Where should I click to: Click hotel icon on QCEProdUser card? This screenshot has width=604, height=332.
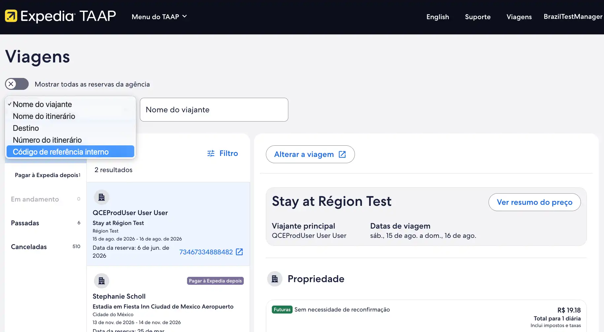pyautogui.click(x=102, y=197)
